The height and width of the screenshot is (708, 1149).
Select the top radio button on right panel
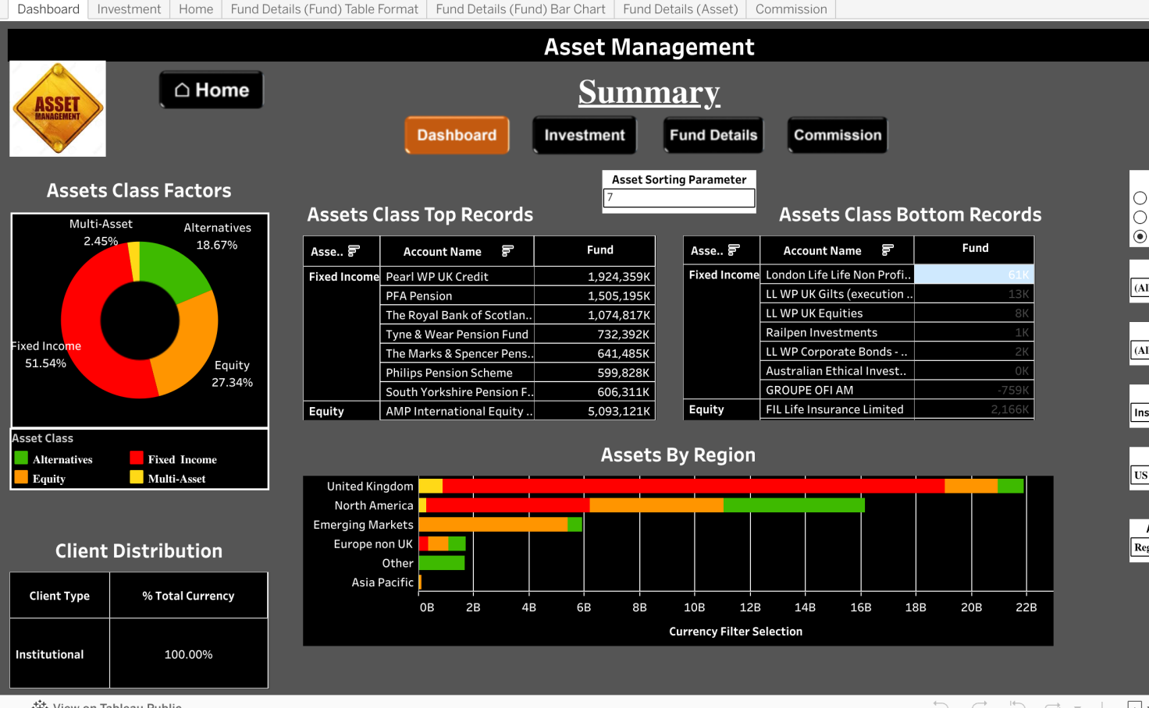pos(1140,197)
